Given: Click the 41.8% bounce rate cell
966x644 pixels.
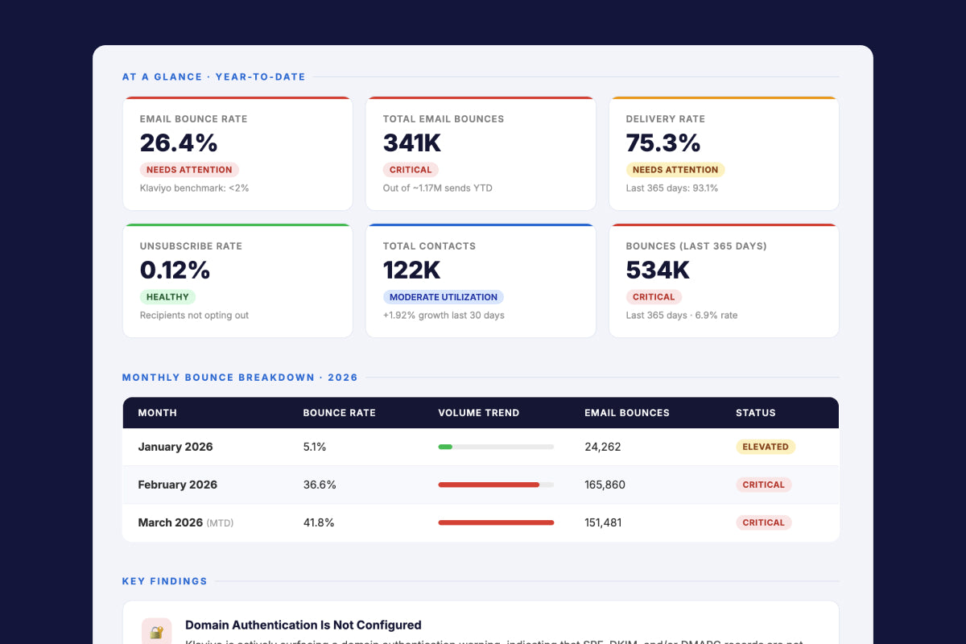Looking at the screenshot, I should pyautogui.click(x=319, y=522).
